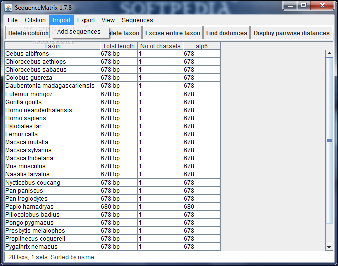Click the Delete column button
The image size is (338, 266).
click(x=28, y=33)
